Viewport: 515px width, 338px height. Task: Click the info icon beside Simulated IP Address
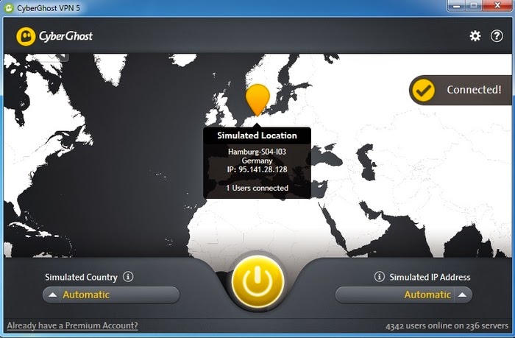380,277
